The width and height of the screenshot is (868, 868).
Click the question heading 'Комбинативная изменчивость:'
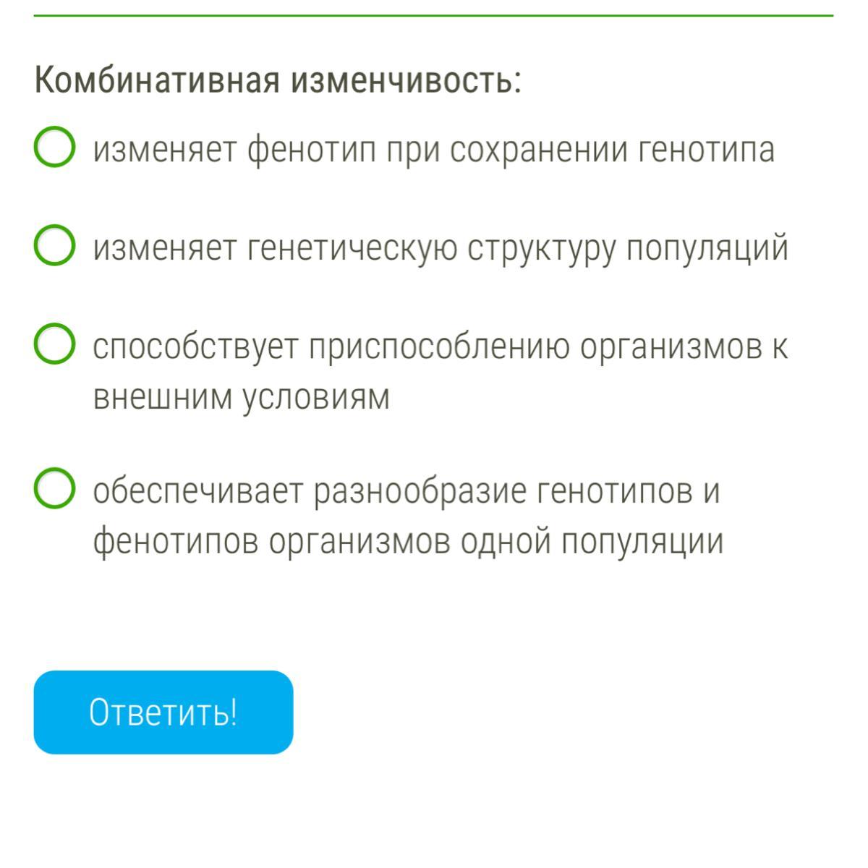(x=278, y=80)
